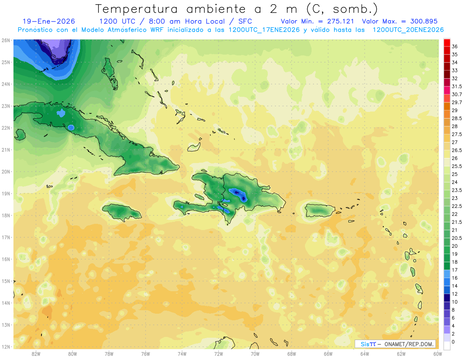Click the "1200UTC_20ENE2026" valid-until time
The image size is (465, 359).
[408, 30]
